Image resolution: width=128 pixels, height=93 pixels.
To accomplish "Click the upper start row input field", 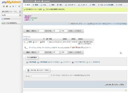I will (41, 31).
